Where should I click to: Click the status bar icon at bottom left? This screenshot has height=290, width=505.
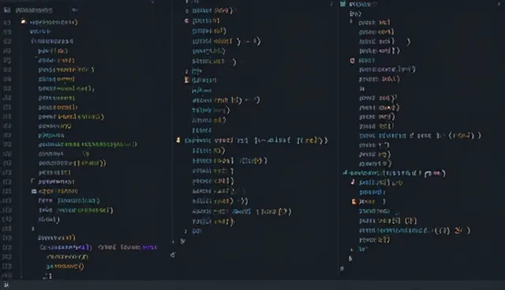pyautogui.click(x=6, y=284)
